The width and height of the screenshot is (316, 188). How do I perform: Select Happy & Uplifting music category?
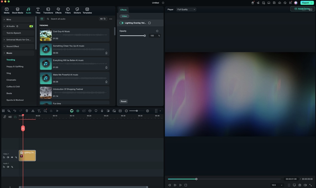point(15,67)
